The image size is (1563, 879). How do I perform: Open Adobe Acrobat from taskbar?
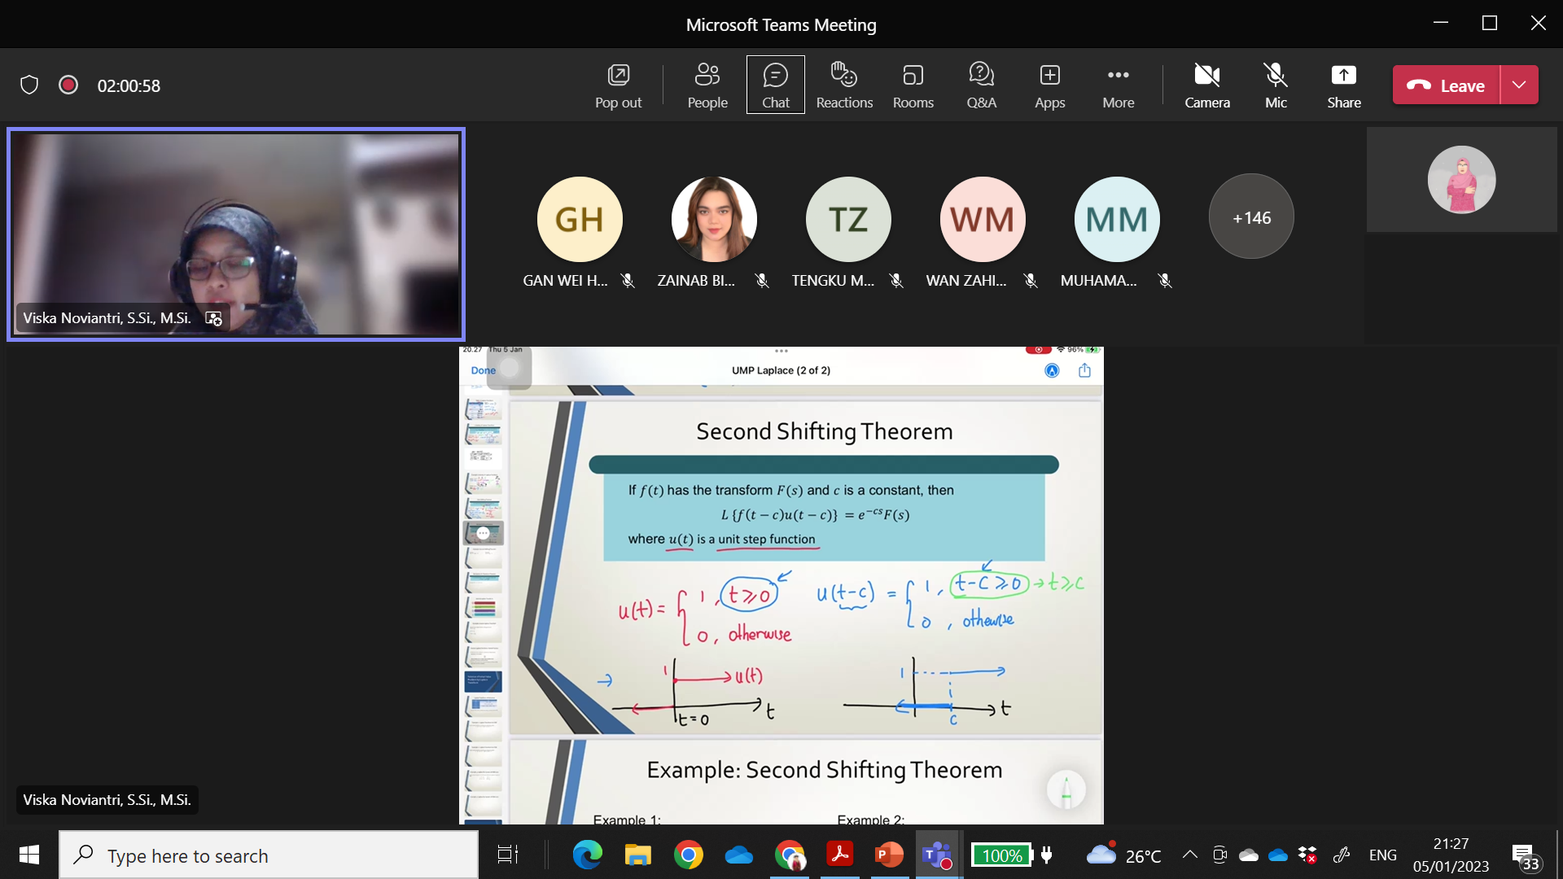click(839, 855)
